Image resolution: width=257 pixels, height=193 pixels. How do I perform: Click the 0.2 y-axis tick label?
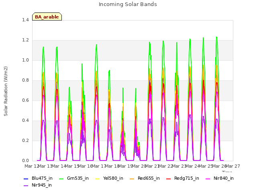pyautogui.click(x=25, y=140)
